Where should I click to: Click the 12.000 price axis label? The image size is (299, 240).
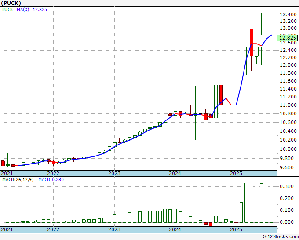pyautogui.click(x=288, y=65)
